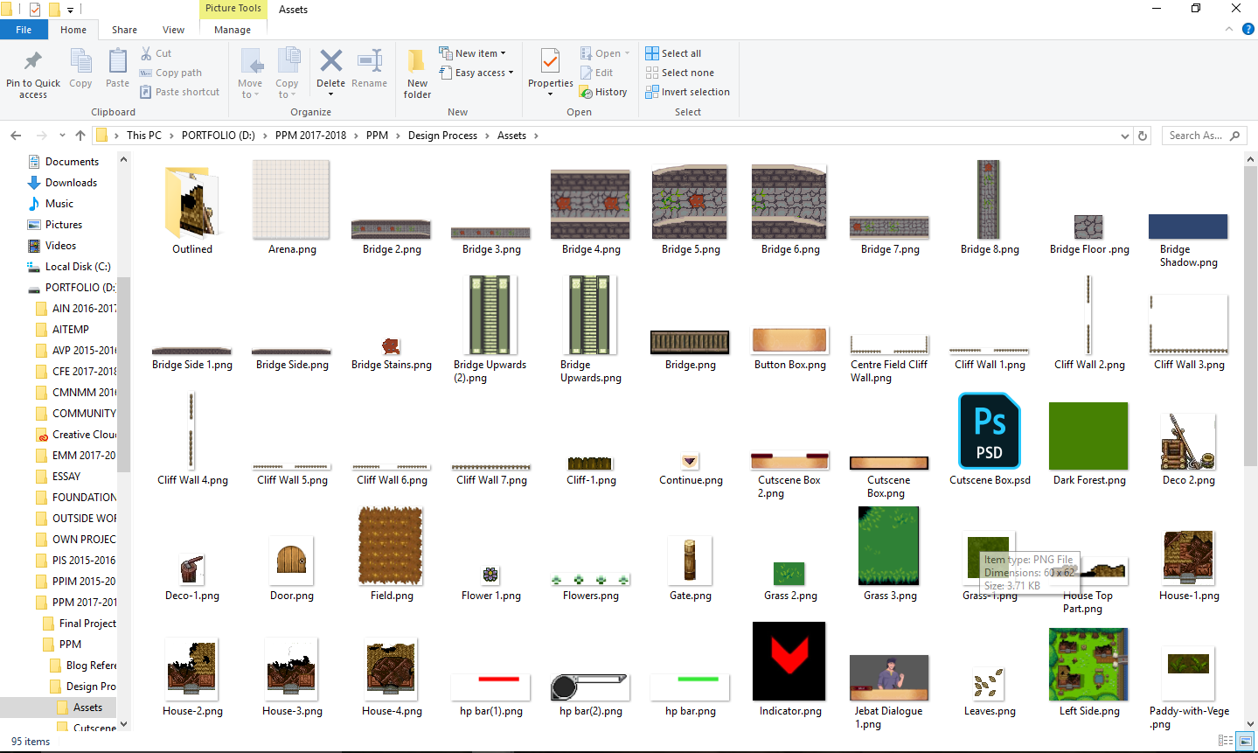Click the Copy ribbon icon in Clipboard
Screen dimensions: 1258x753
click(x=80, y=62)
